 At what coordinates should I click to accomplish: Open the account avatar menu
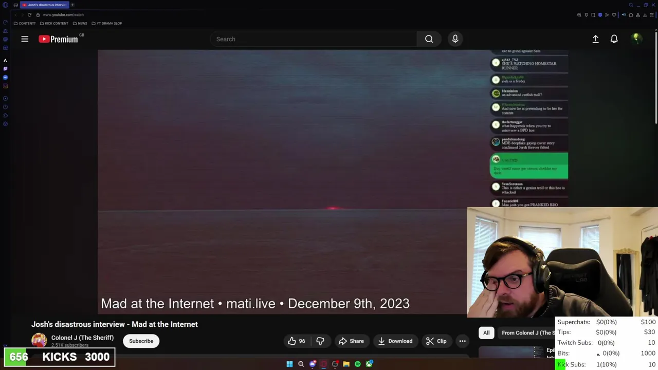click(636, 39)
